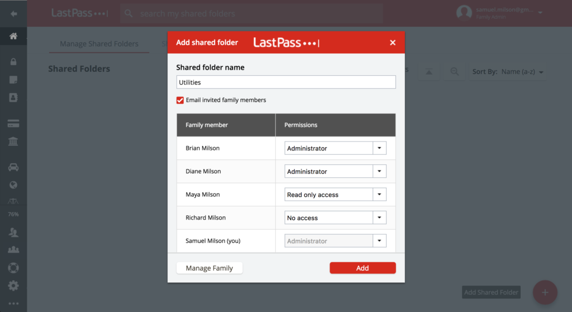Click the back arrow icon in sidebar

(13, 14)
